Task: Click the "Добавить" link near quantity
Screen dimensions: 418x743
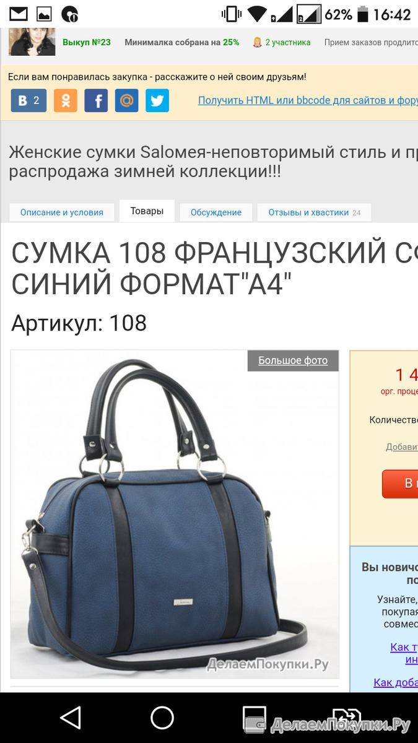Action: click(402, 447)
